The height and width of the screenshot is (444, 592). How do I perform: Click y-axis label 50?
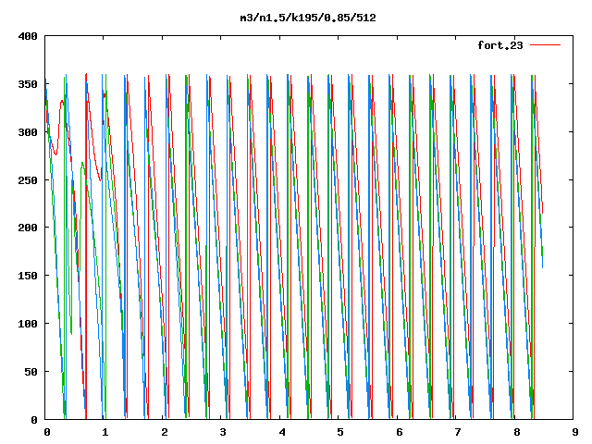(31, 372)
